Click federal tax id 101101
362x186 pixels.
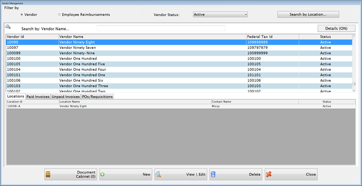254,75
